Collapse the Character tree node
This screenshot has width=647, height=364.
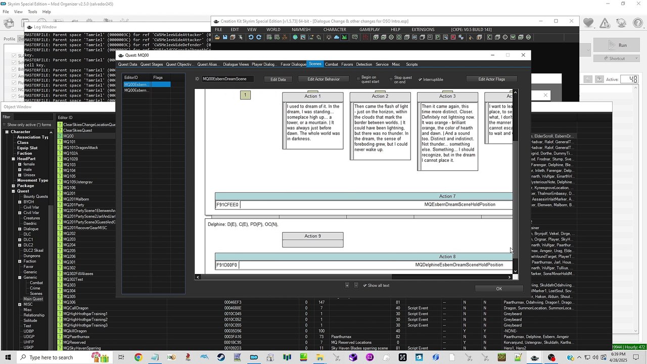point(7,131)
